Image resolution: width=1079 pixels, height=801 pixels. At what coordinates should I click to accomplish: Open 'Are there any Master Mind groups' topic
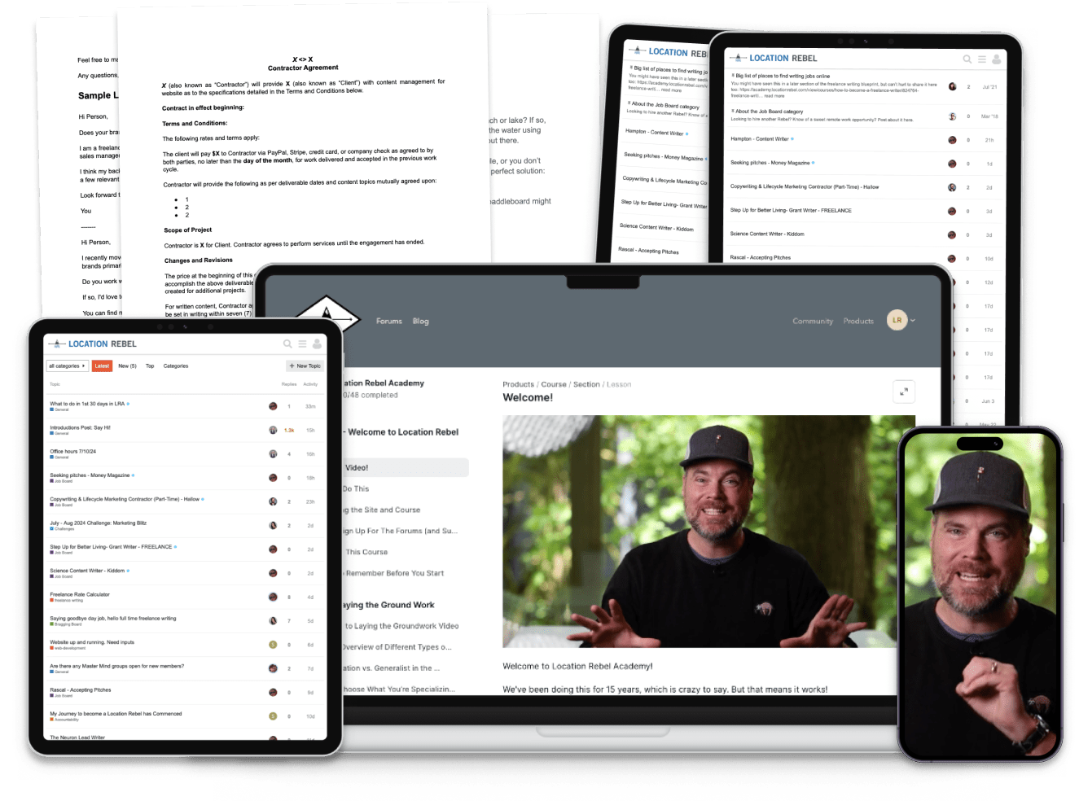click(116, 666)
